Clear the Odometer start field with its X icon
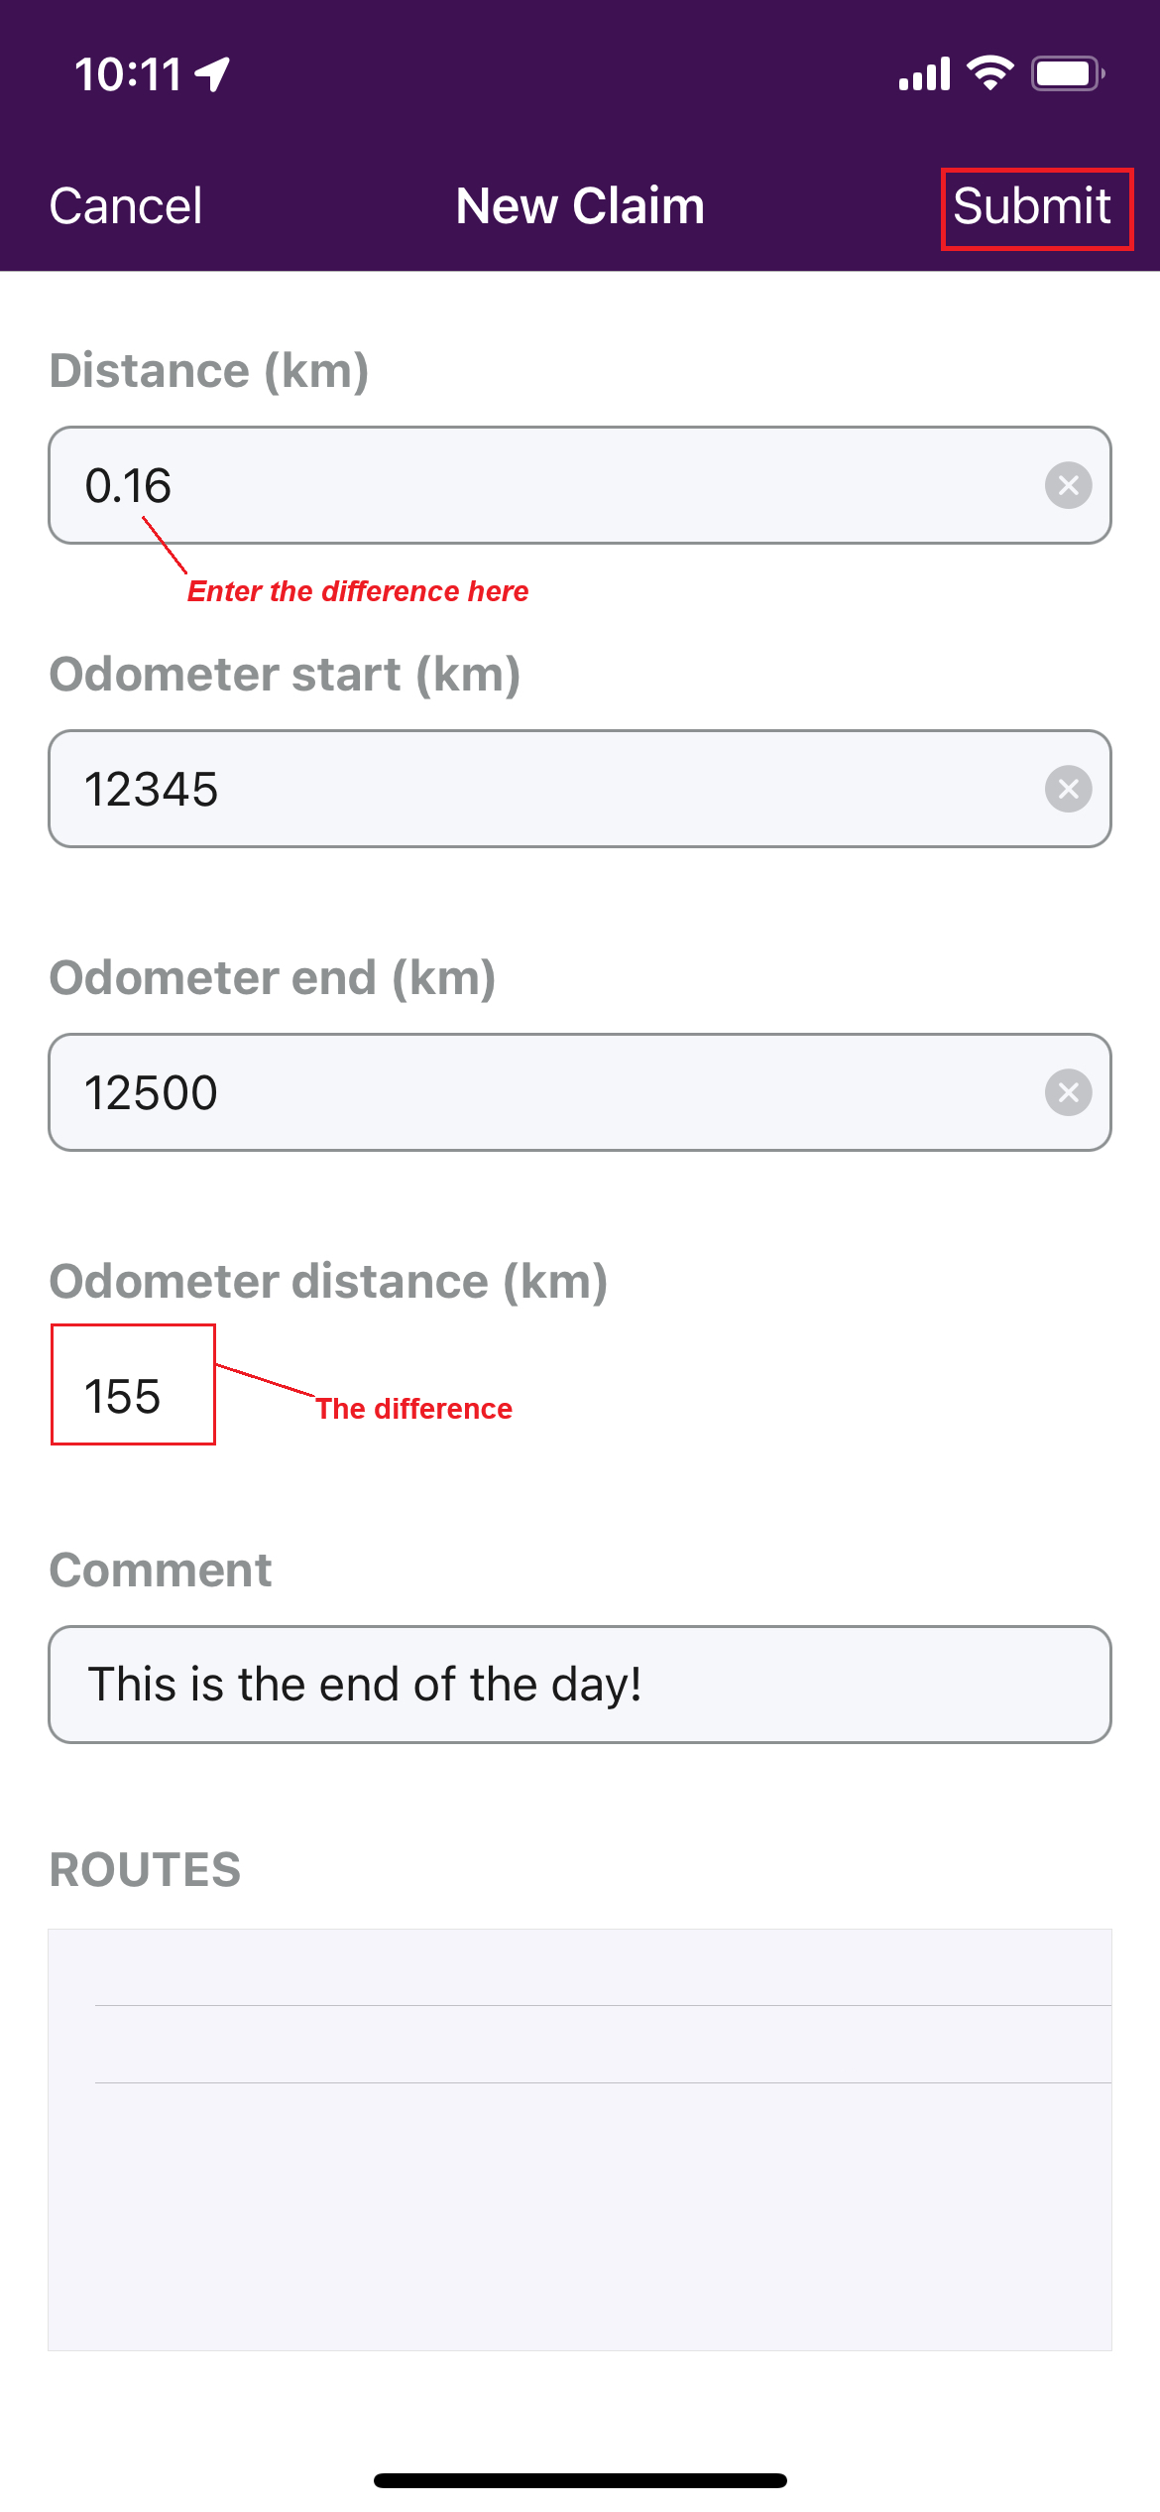Screen dimensions: 1160x2512 [x=1068, y=789]
